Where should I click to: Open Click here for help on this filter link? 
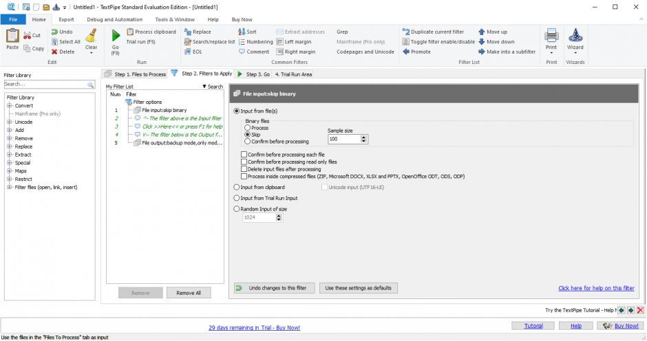click(x=596, y=288)
